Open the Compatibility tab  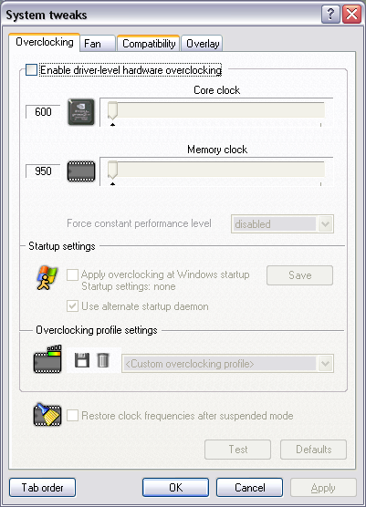[148, 44]
